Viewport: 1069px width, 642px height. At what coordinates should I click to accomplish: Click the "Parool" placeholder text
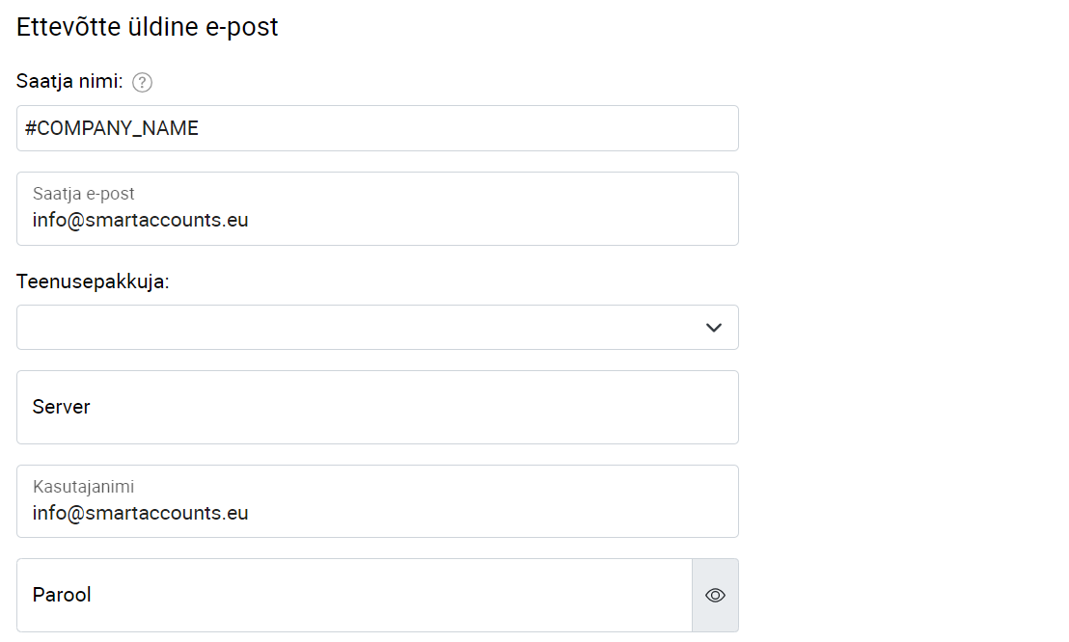click(62, 595)
